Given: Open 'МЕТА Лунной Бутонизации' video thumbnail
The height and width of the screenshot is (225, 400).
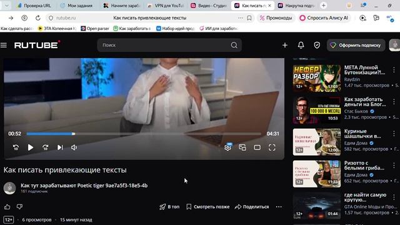Looking at the screenshot, I should [317, 78].
